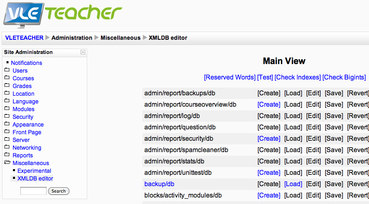Click the Courses folder icon
369x204 pixels.
point(7,78)
